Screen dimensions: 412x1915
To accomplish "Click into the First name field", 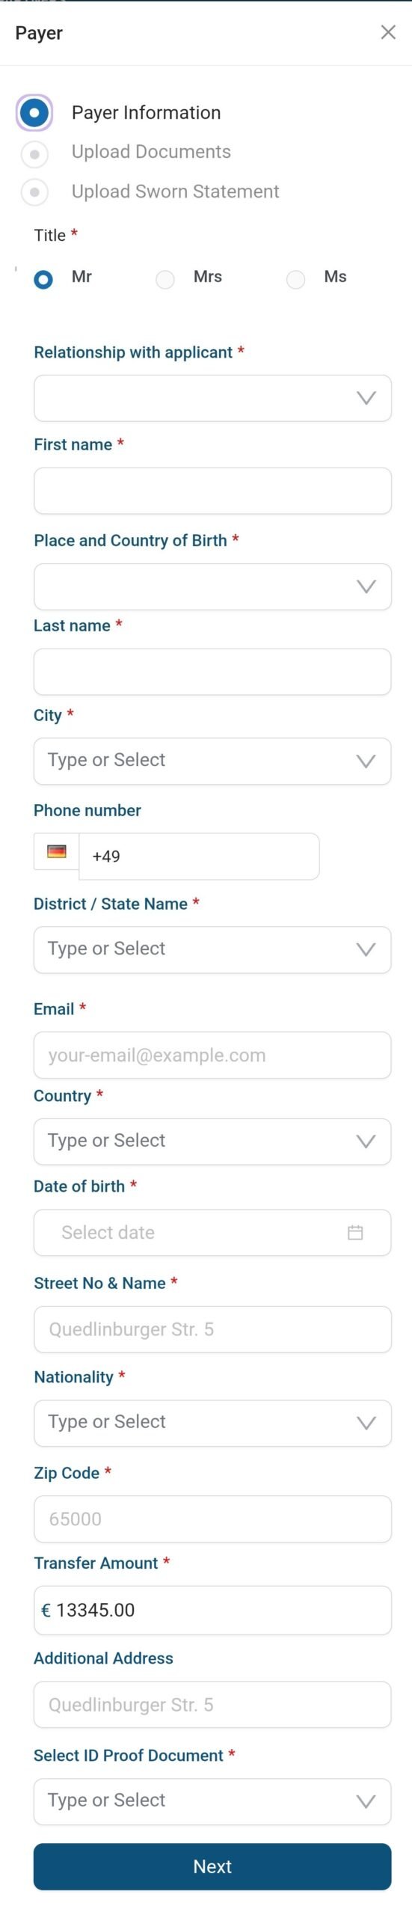I will (x=212, y=491).
